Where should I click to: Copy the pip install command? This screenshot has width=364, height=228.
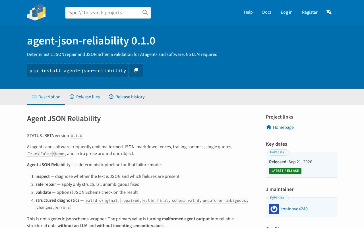pyautogui.click(x=136, y=70)
